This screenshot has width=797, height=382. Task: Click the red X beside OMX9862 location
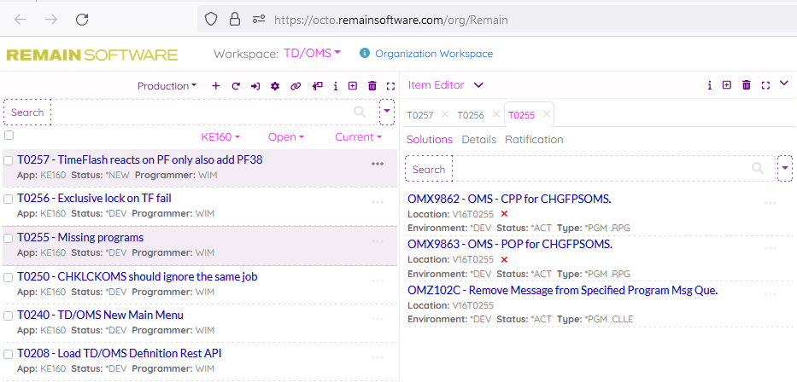[x=504, y=213]
